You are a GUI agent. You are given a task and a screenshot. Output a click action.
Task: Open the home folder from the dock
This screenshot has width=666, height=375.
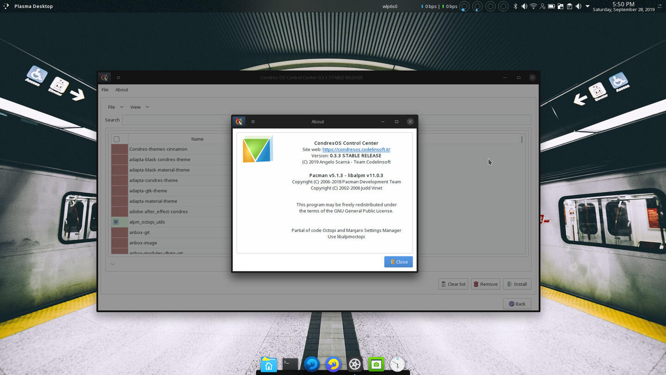point(268,364)
